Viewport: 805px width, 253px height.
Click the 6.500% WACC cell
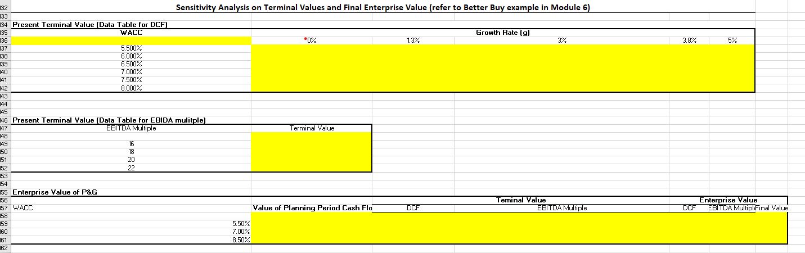131,65
